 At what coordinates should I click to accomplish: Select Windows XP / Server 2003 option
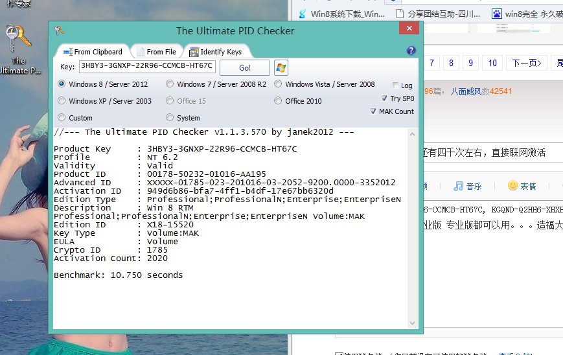click(62, 101)
